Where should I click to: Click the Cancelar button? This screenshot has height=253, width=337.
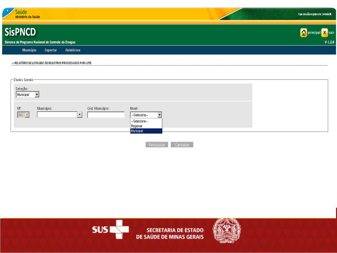click(x=182, y=145)
